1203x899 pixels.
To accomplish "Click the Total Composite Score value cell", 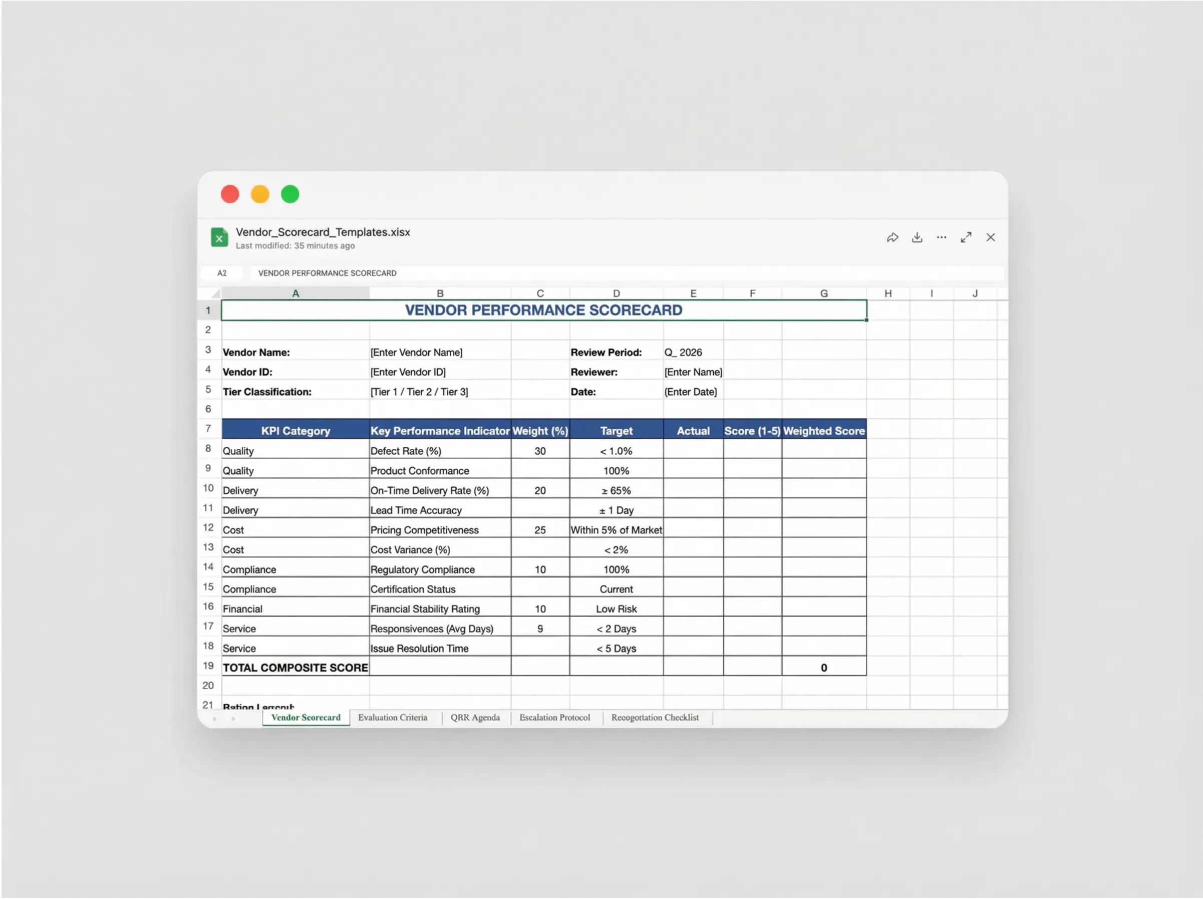I will (823, 667).
